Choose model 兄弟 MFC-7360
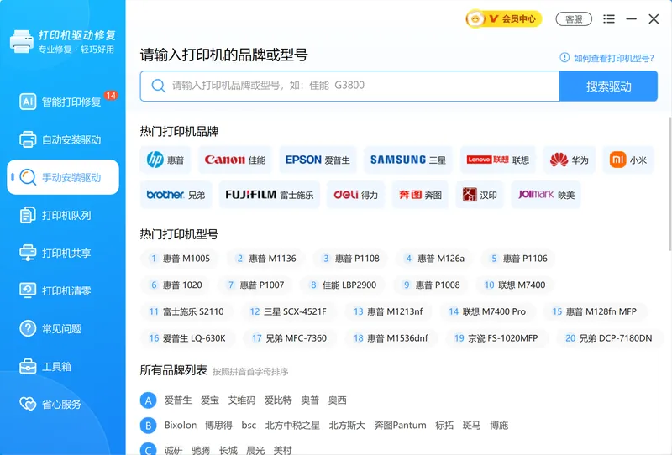This screenshot has height=455, width=672. click(289, 338)
